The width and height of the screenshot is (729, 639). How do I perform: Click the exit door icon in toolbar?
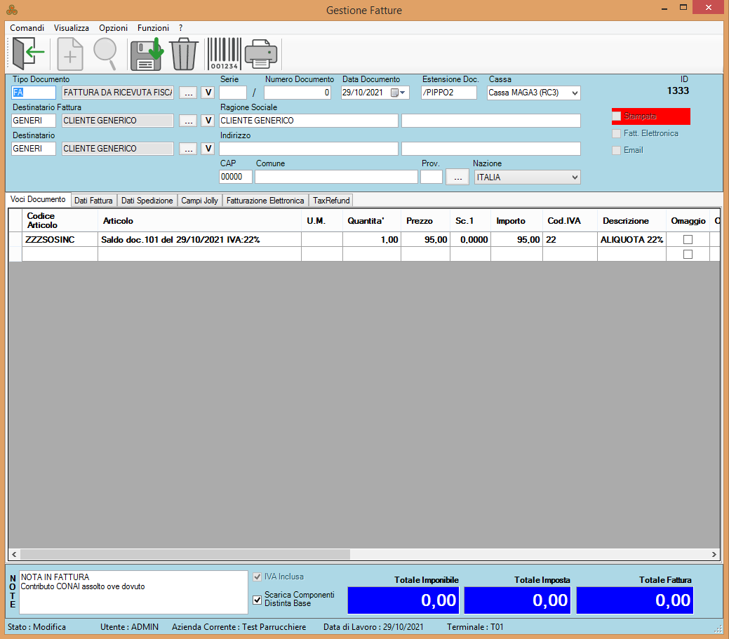28,53
